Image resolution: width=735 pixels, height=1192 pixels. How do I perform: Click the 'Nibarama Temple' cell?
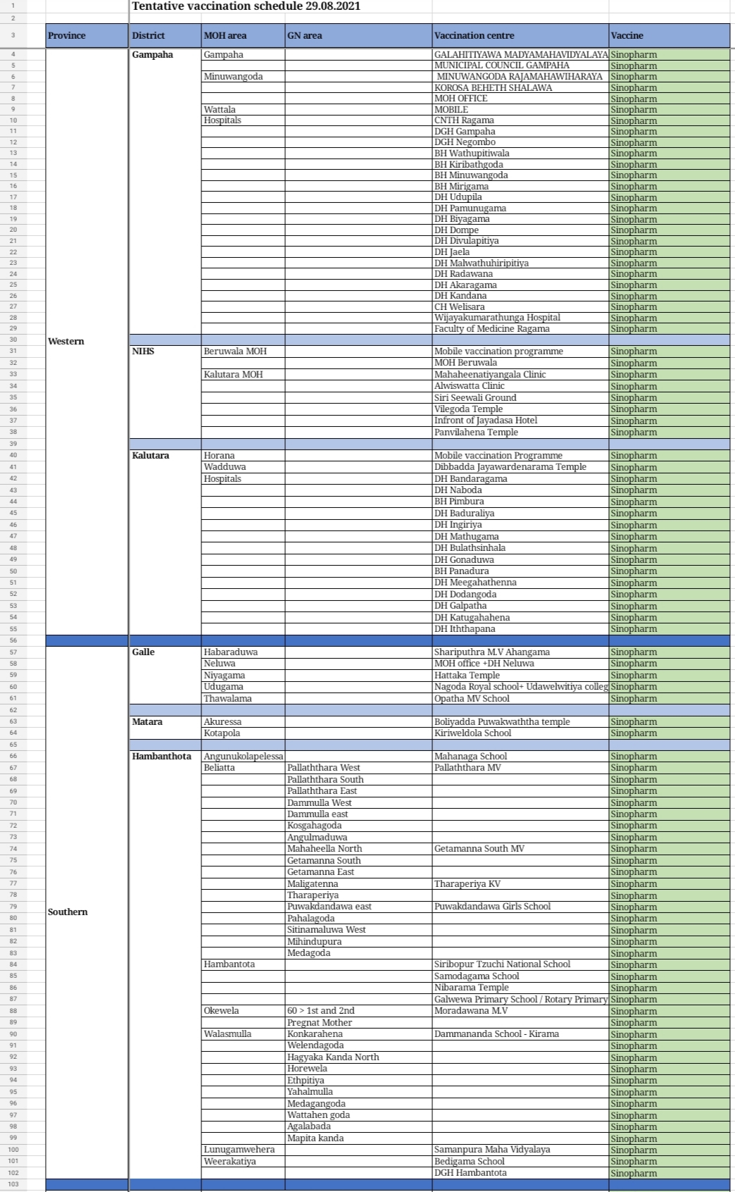point(521,988)
